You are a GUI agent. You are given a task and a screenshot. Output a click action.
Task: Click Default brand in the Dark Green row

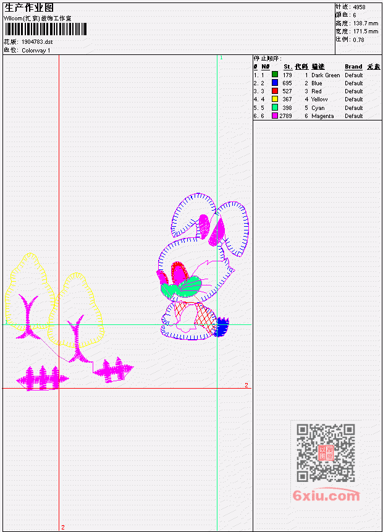[354, 75]
